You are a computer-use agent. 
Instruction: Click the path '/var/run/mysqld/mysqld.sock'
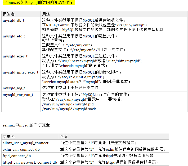pos(69,109)
